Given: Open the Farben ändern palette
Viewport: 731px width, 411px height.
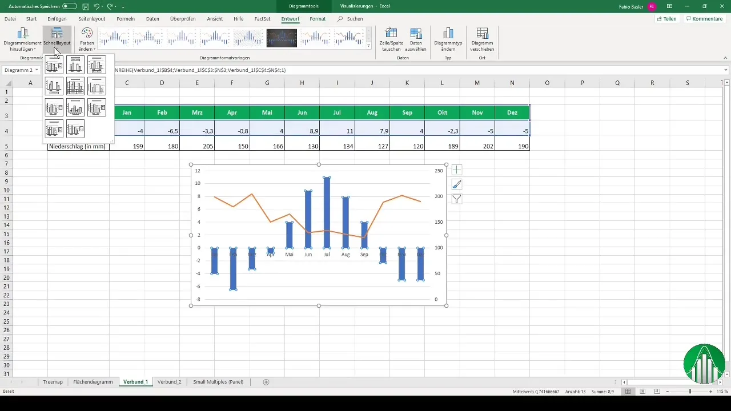Looking at the screenshot, I should (x=87, y=39).
